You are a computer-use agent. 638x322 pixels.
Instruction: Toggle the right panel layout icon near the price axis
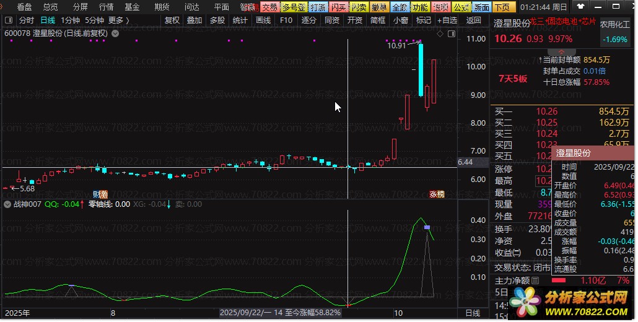[x=451, y=34]
